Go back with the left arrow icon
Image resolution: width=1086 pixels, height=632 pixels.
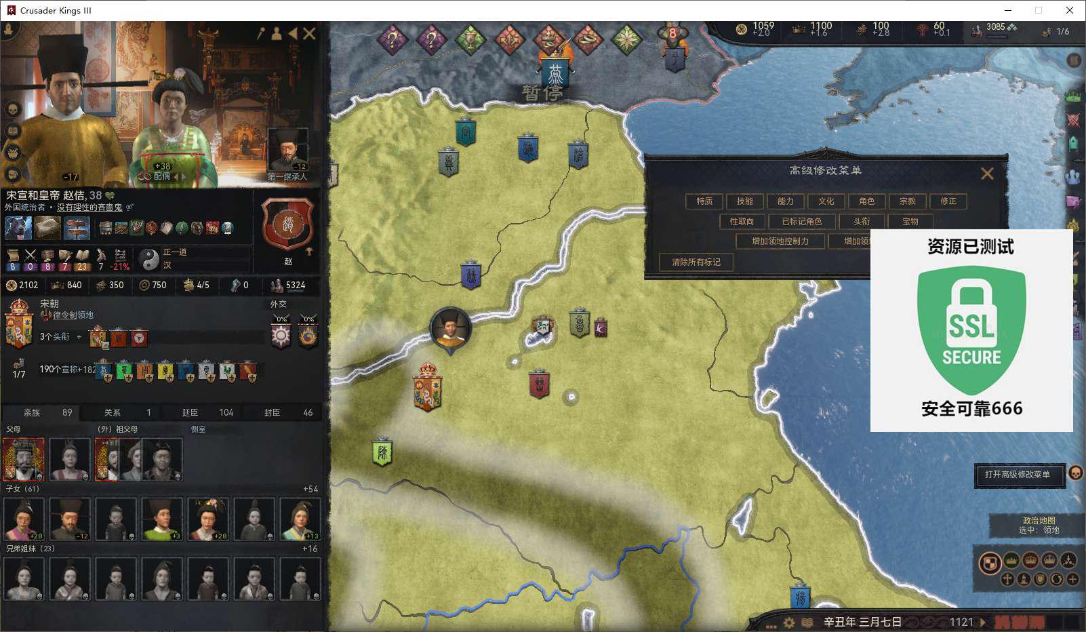(x=293, y=33)
